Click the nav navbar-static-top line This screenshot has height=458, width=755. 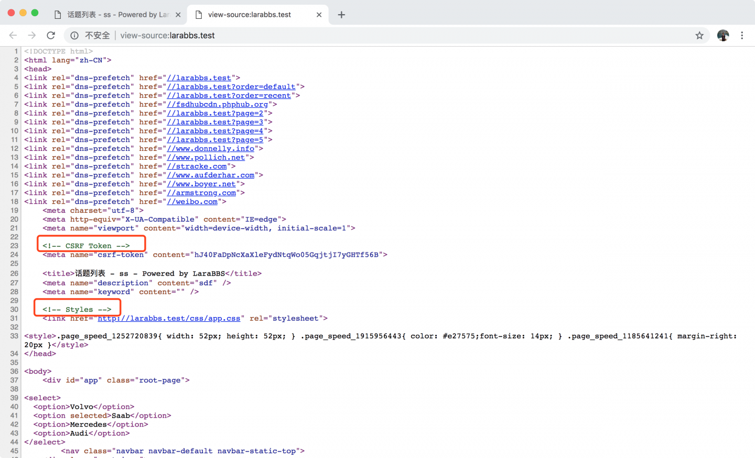pyautogui.click(x=182, y=451)
